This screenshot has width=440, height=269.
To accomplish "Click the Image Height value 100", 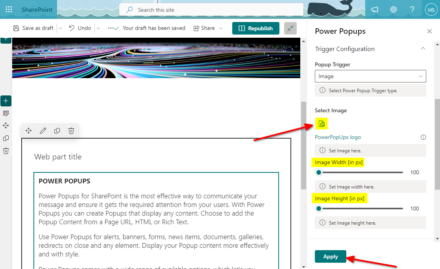I will coord(414,209).
